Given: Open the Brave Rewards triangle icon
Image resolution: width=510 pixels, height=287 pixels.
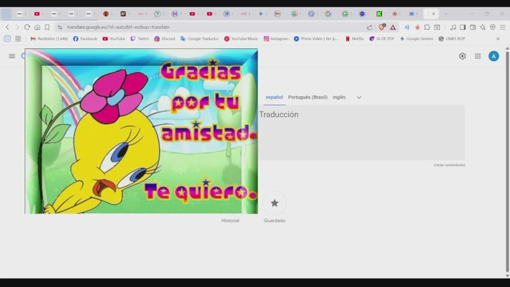Looking at the screenshot, I should point(393,27).
